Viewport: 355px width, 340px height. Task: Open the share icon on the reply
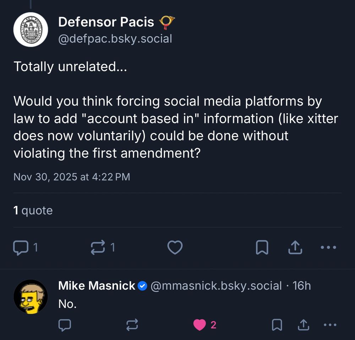pyautogui.click(x=303, y=325)
